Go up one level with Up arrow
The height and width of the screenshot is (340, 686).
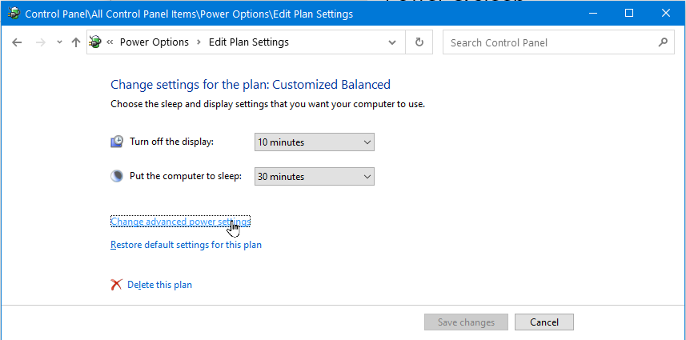tap(76, 42)
